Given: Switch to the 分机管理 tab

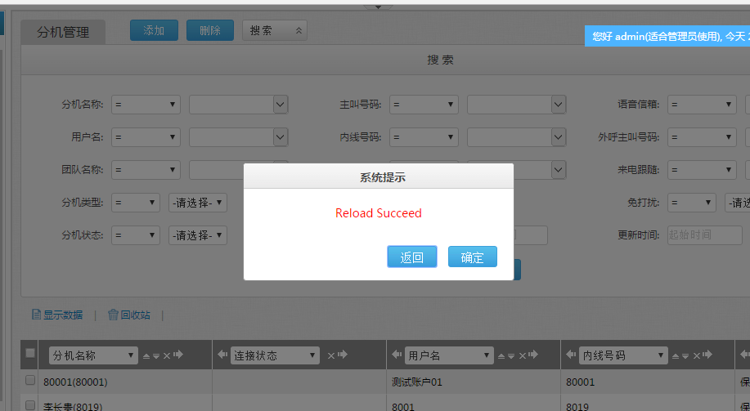Looking at the screenshot, I should [62, 33].
